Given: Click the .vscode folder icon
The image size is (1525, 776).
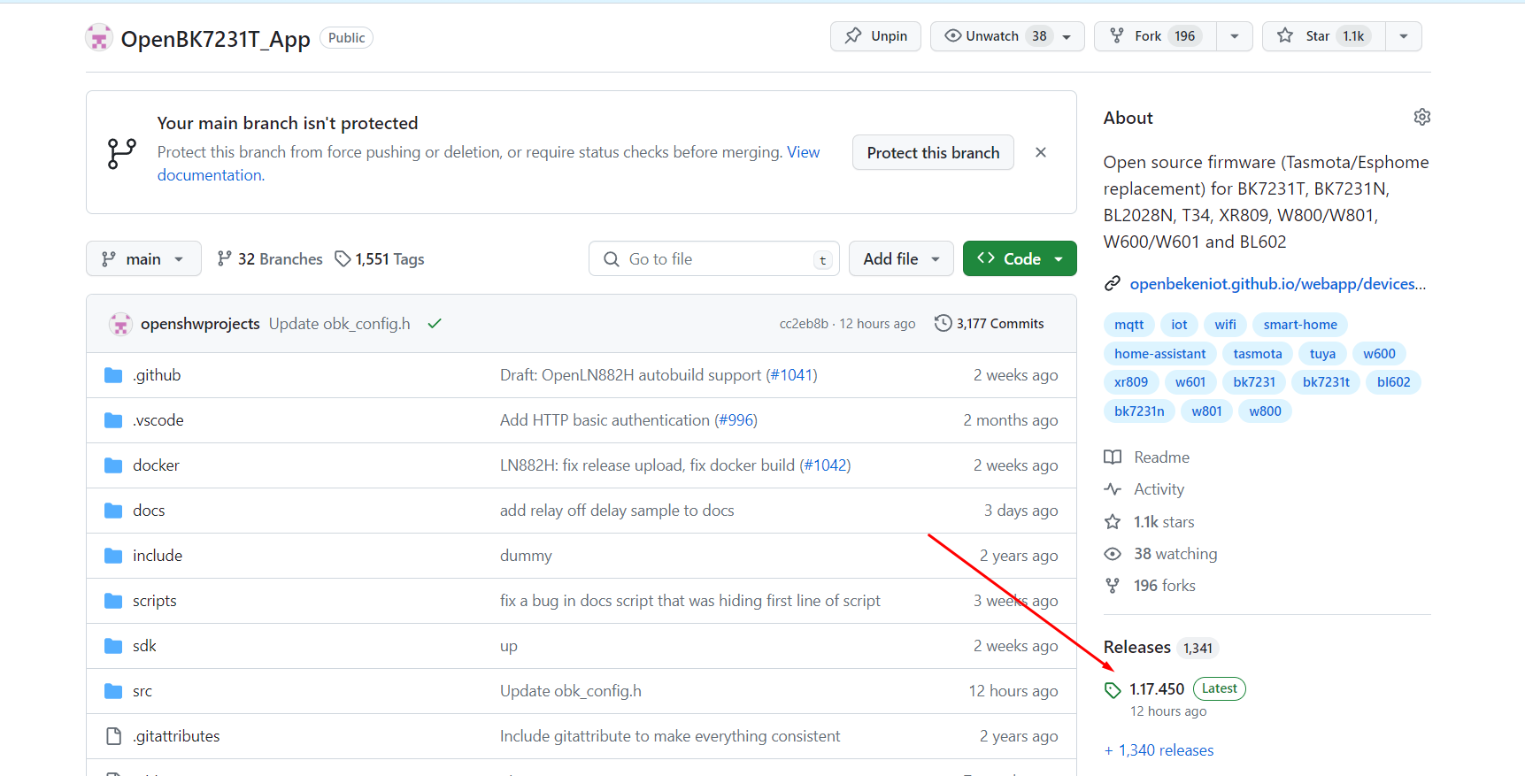Looking at the screenshot, I should 113,420.
